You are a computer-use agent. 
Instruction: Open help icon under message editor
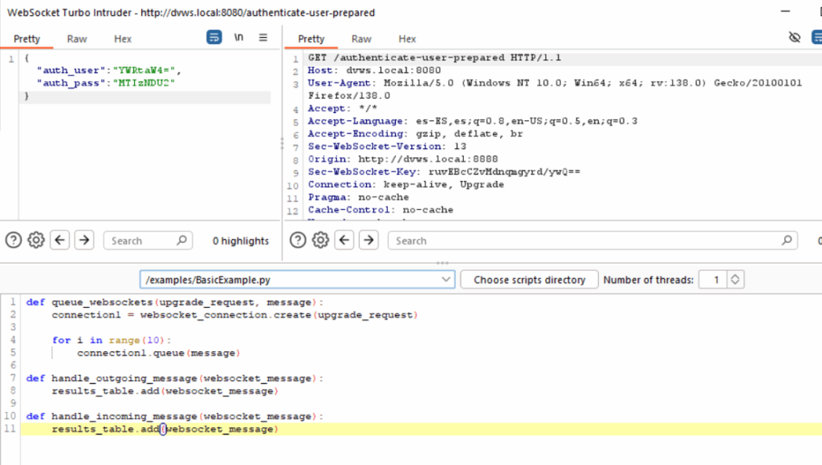[x=14, y=241]
